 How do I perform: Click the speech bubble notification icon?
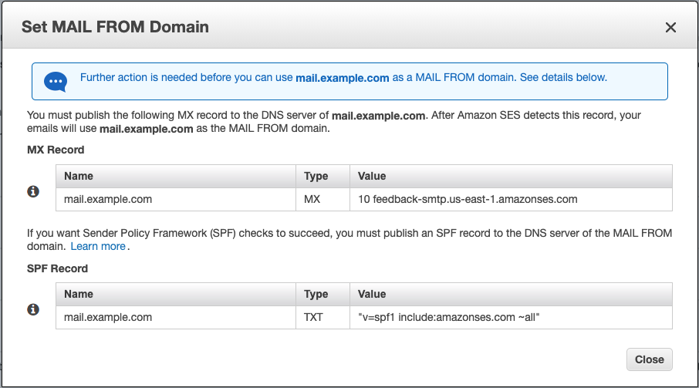point(56,81)
